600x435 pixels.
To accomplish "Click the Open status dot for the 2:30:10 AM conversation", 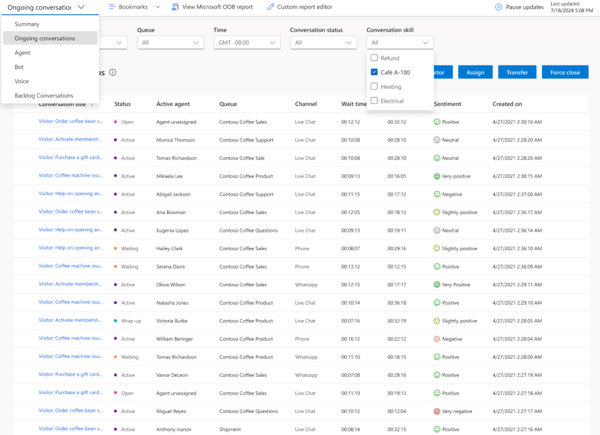I will [115, 122].
